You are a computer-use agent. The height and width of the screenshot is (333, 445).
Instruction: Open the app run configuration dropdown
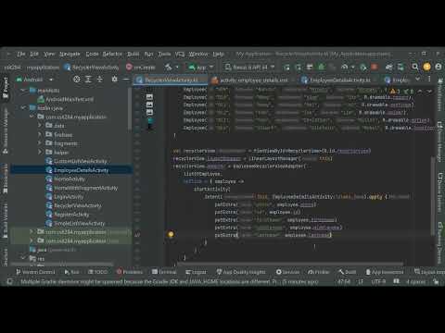click(x=201, y=67)
